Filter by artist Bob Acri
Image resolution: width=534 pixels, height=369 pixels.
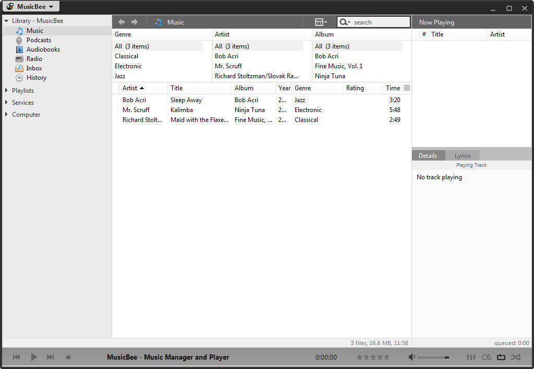[x=226, y=56]
